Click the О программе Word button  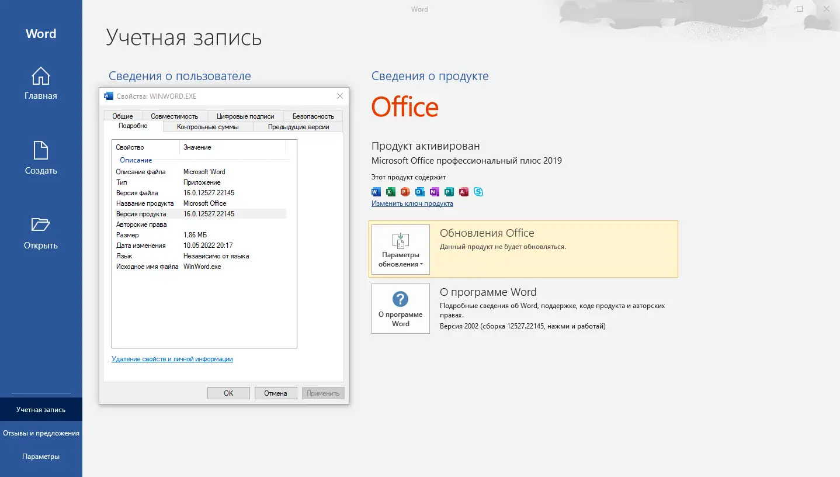pos(400,308)
